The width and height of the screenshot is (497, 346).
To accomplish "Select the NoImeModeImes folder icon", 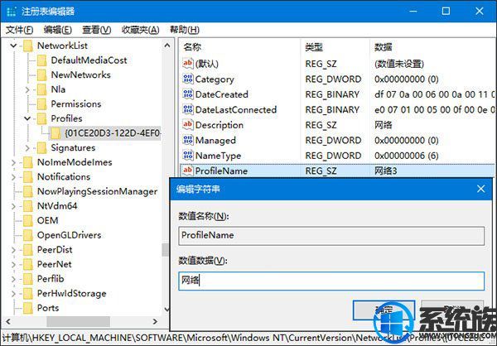I will (x=28, y=162).
